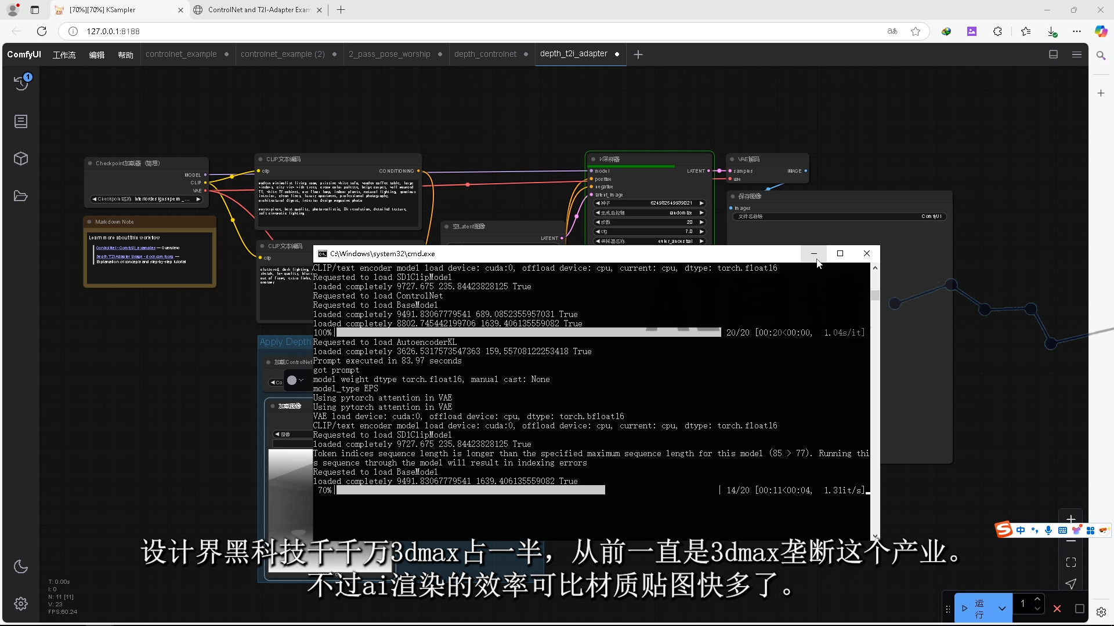Open the queue history sidebar icon
The width and height of the screenshot is (1114, 626).
tap(21, 83)
